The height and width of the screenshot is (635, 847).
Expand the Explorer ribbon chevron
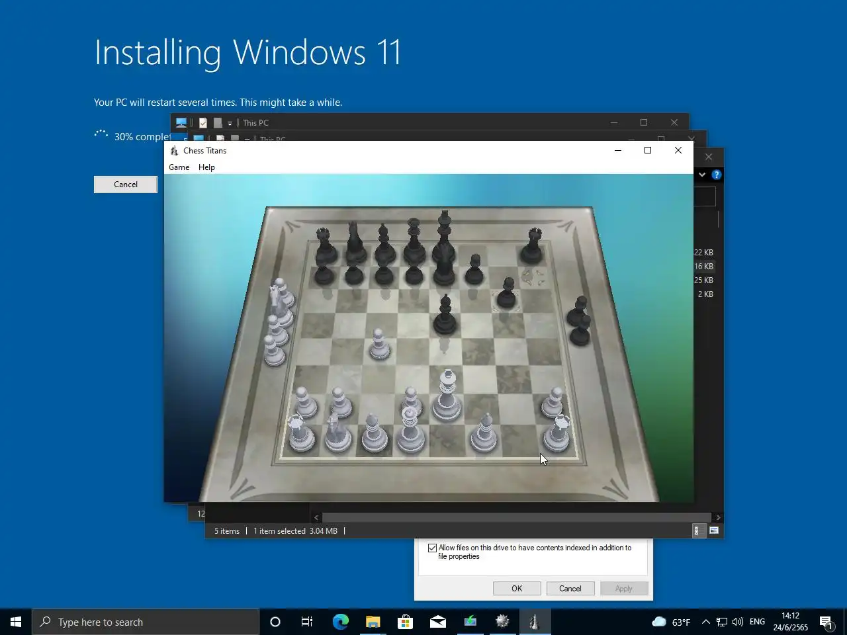point(702,175)
